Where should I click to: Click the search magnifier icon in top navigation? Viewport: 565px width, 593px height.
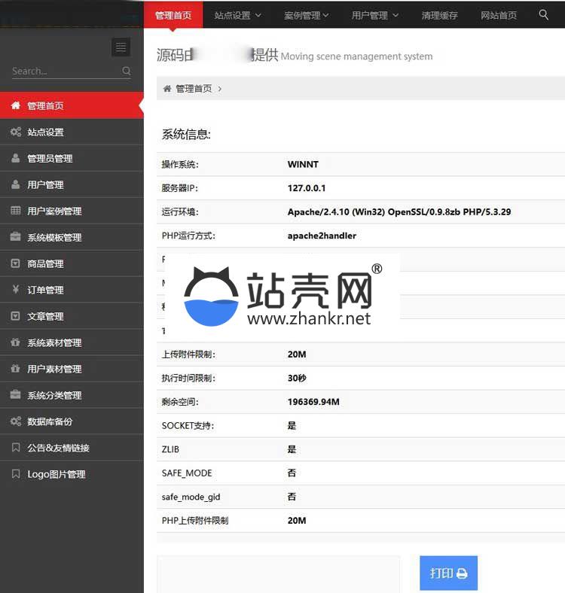[x=544, y=14]
